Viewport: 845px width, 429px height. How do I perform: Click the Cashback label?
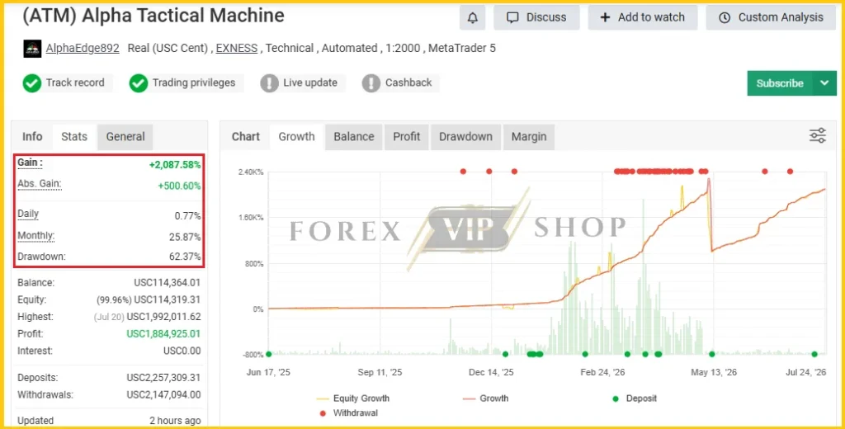[x=408, y=82]
